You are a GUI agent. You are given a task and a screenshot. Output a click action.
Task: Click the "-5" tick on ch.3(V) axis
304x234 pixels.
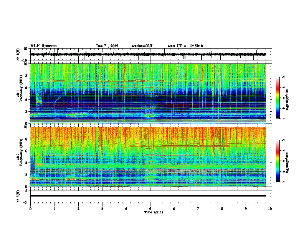[x=26, y=202]
